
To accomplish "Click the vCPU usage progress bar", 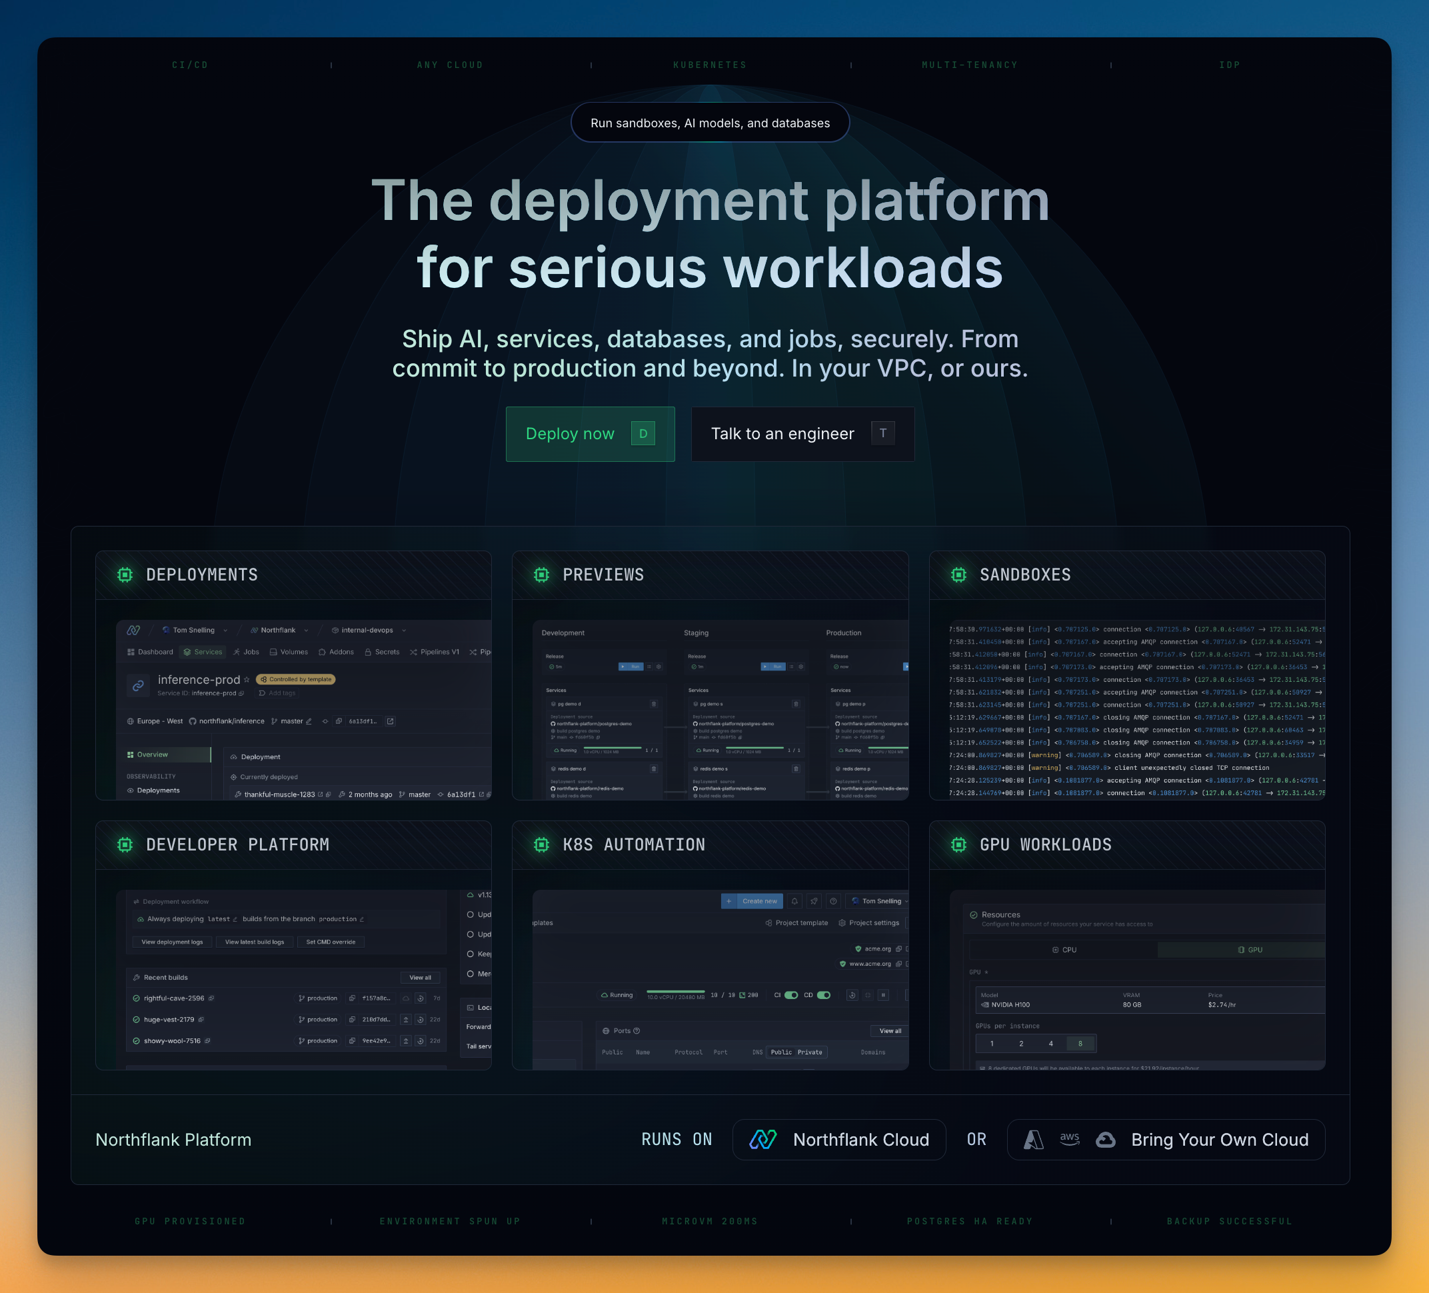I will [676, 991].
